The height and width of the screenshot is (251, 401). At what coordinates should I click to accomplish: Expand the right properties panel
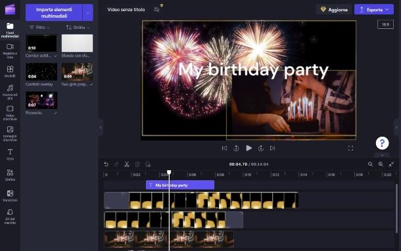(396, 127)
